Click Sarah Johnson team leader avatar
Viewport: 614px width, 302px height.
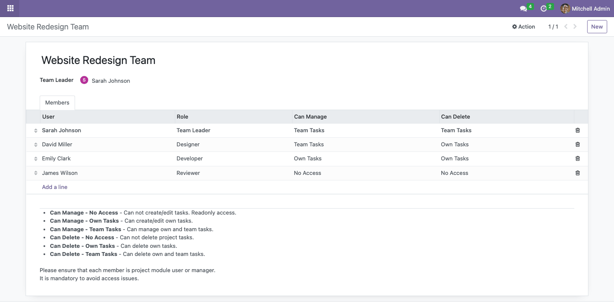[84, 80]
